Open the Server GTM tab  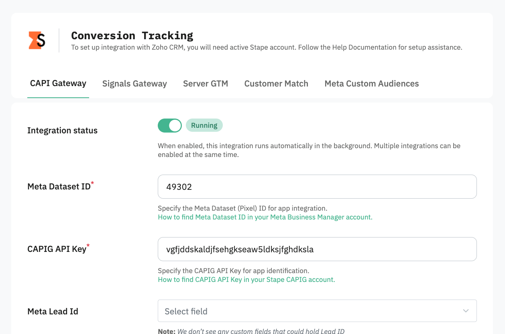coord(206,84)
